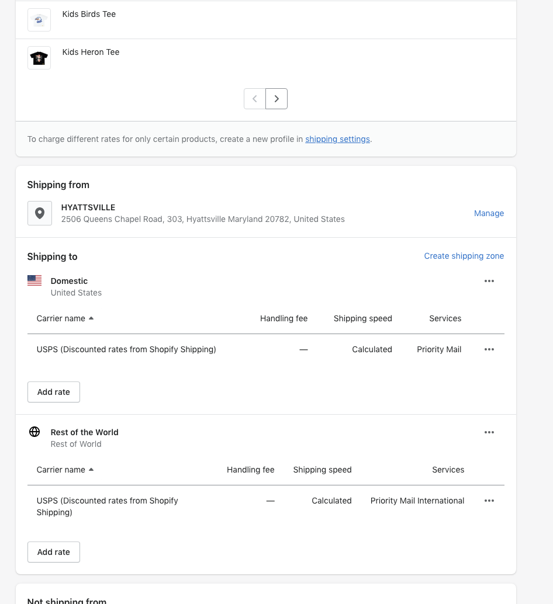Add rate to Domestic zone
Screen dimensions: 553x604
[x=54, y=392]
